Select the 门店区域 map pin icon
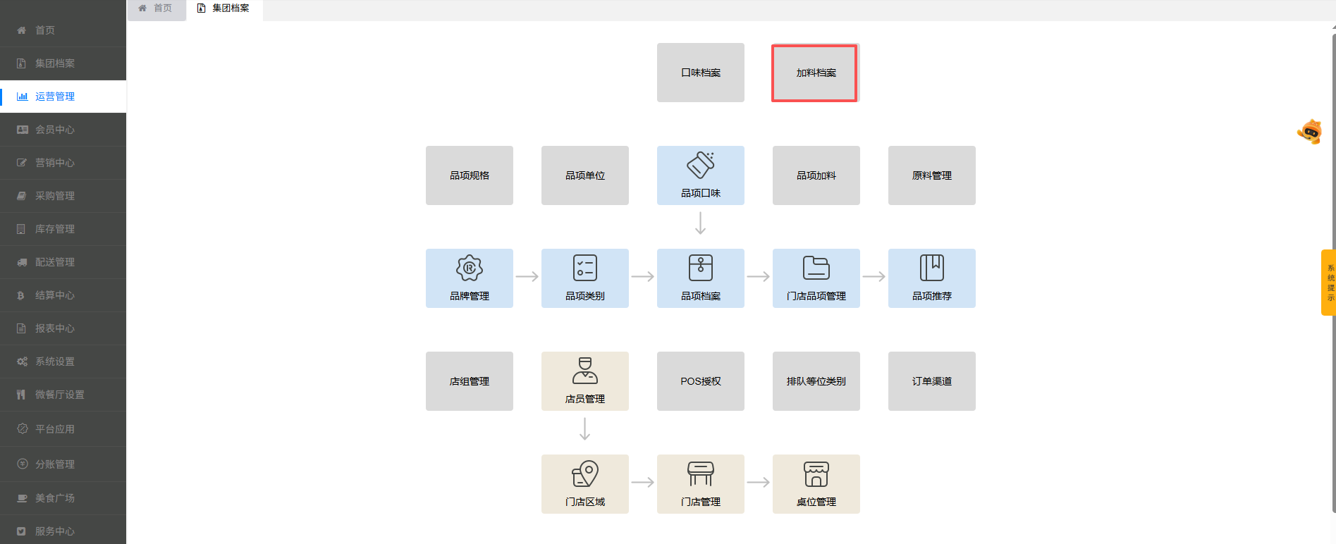Viewport: 1336px width, 544px height. [x=584, y=474]
